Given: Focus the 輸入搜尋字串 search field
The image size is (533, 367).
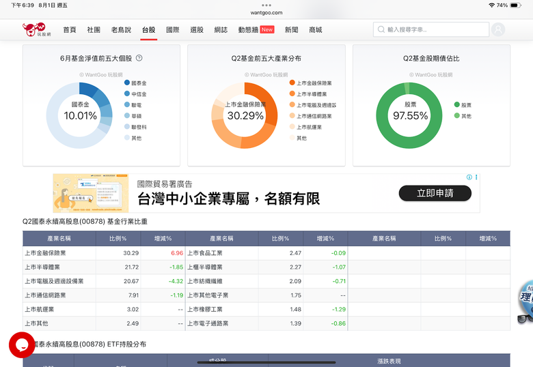Looking at the screenshot, I should pyautogui.click(x=431, y=29).
